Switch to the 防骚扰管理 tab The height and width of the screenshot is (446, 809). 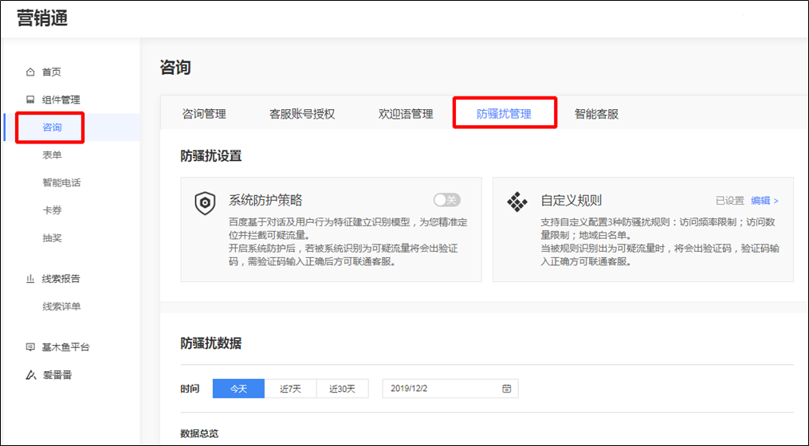tap(504, 114)
